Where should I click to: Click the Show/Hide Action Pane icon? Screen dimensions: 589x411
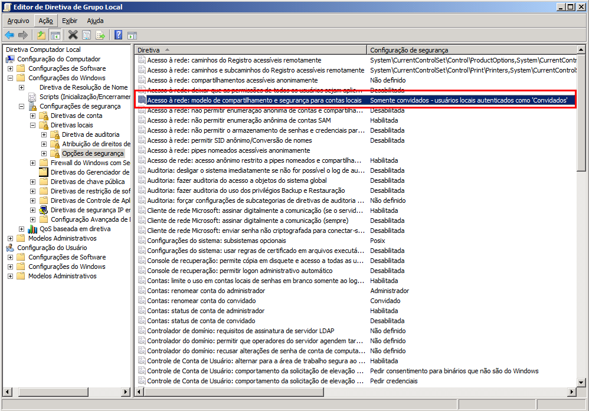(132, 35)
